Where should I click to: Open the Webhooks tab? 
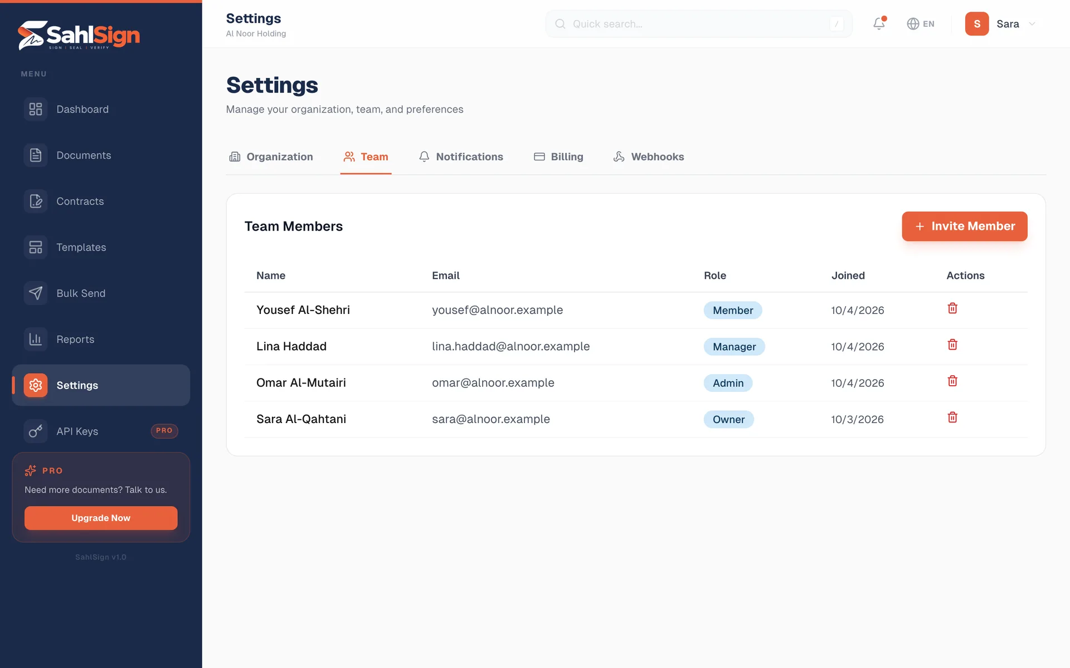point(649,157)
